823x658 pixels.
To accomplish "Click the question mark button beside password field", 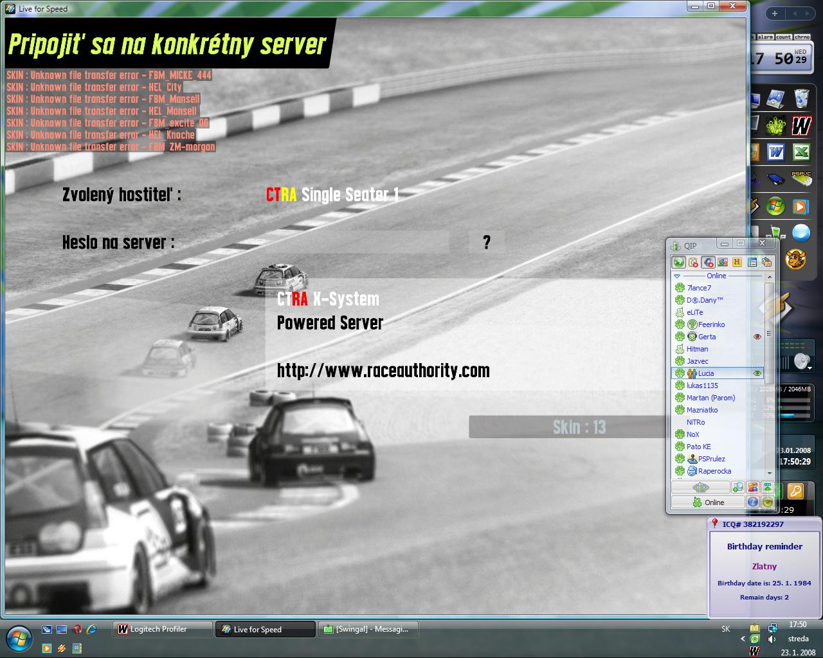I will click(x=486, y=242).
